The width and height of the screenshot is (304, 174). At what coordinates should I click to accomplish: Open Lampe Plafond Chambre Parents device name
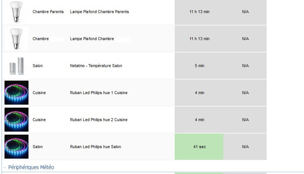(99, 12)
